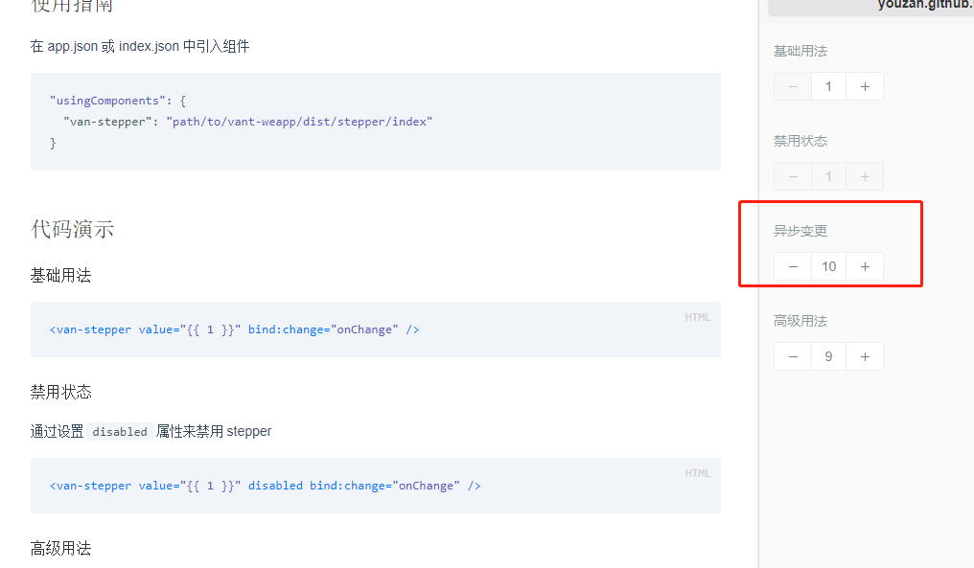The height and width of the screenshot is (568, 974).
Task: Click the 代码演示 section heading
Action: (x=72, y=229)
